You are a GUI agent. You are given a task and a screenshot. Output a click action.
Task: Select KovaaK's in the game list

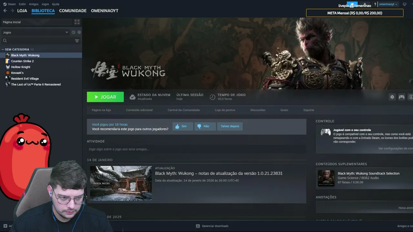point(41,72)
